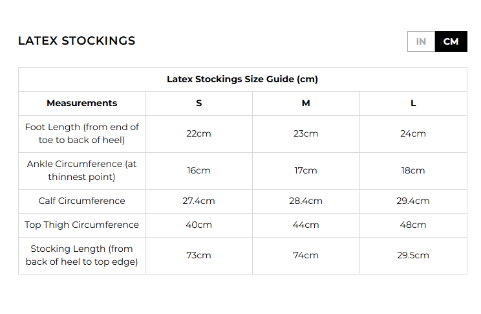Viewport: 481px width, 314px height.
Task: Select the M size column header
Action: (306, 103)
